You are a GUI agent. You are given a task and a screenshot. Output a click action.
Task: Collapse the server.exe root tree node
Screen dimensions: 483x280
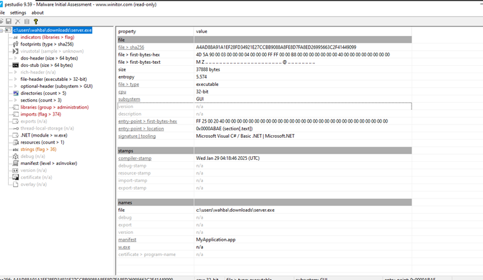pos(1,30)
